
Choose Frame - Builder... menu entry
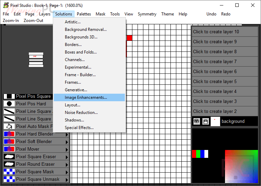coord(90,75)
